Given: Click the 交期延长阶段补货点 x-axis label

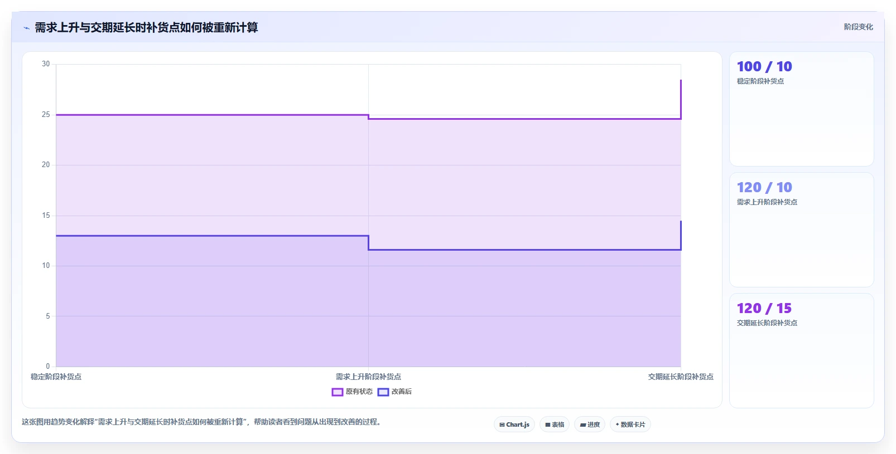Looking at the screenshot, I should (x=681, y=377).
